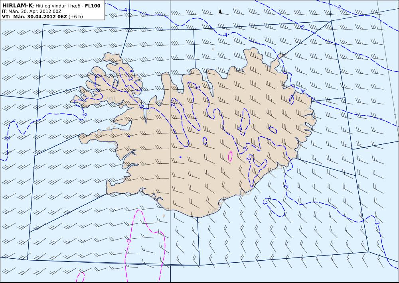
Task: Click the -6 isotherm label
Action: click(301, 27)
